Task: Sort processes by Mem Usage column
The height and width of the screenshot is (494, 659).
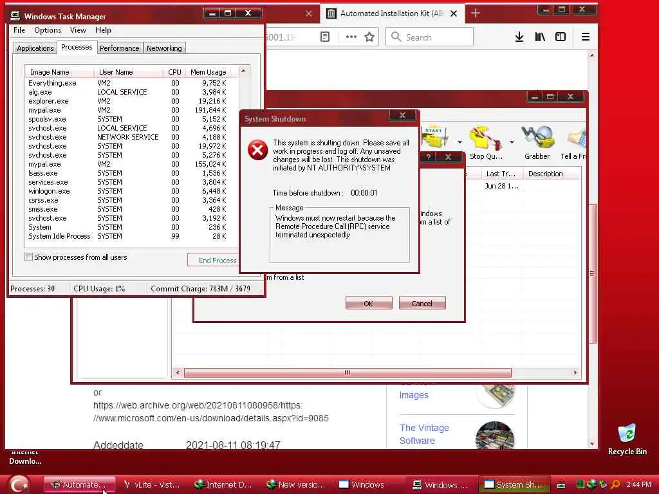Action: (208, 72)
